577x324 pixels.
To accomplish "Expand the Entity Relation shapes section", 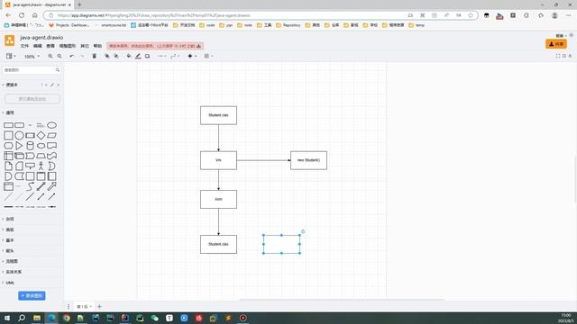I will pos(14,272).
